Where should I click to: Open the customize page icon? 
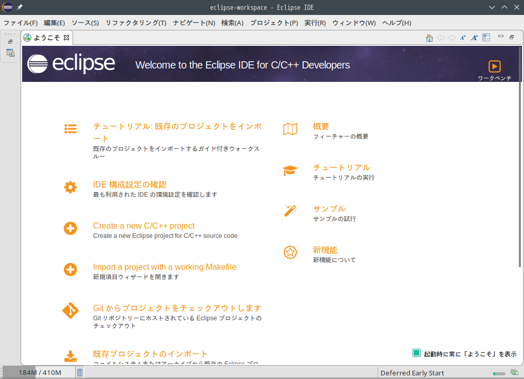point(486,38)
